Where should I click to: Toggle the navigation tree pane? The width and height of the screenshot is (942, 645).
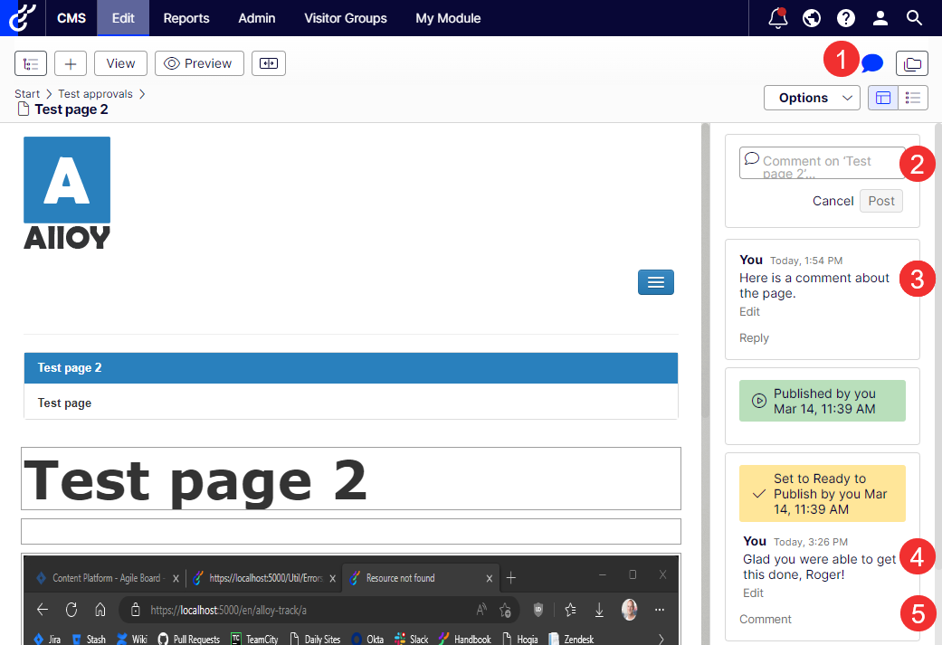(x=31, y=63)
